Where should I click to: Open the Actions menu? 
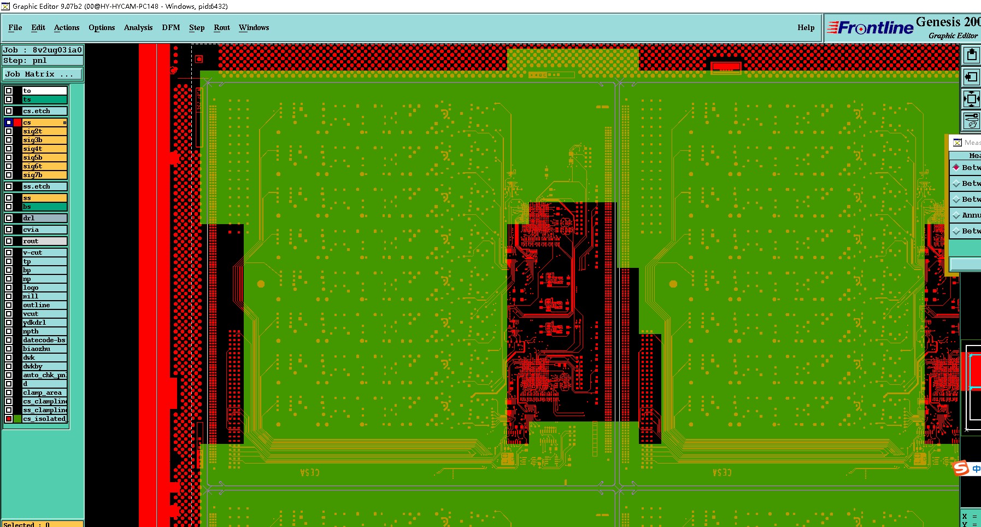click(67, 27)
